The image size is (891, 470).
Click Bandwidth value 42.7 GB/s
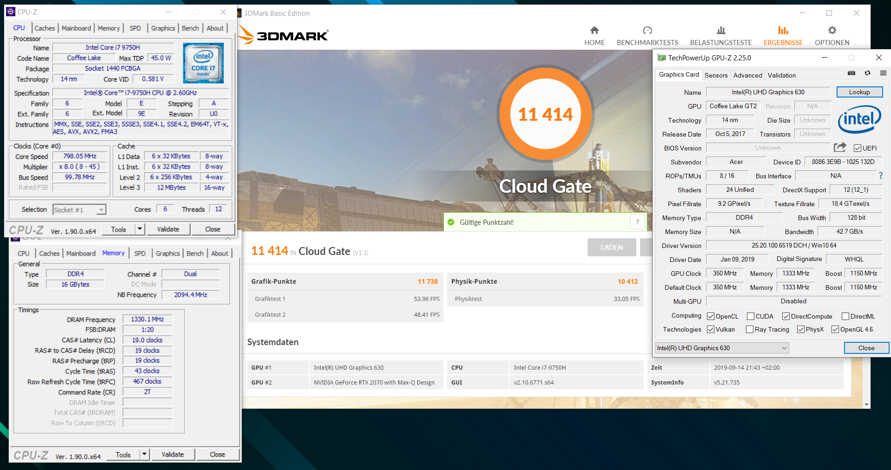849,231
